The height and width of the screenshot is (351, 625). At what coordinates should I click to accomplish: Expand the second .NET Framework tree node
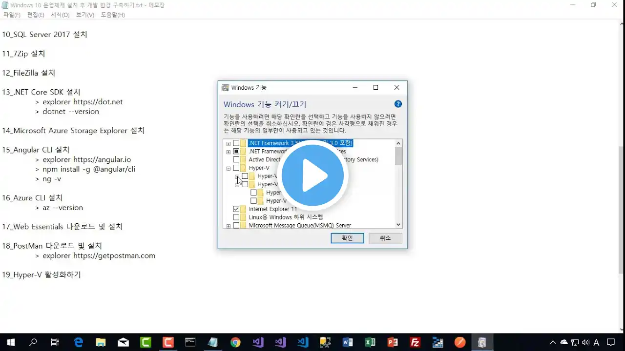(x=228, y=152)
